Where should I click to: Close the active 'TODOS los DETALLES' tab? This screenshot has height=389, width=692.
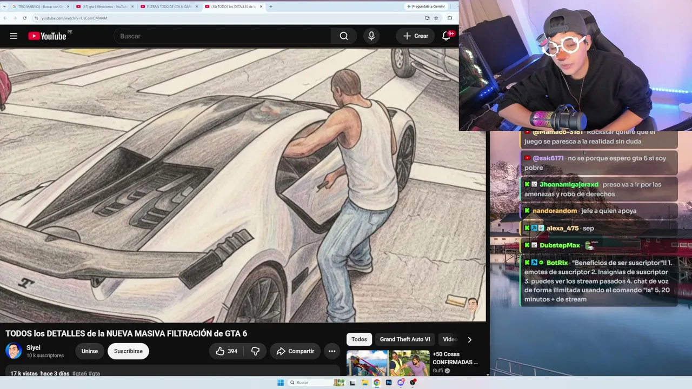coord(261,6)
